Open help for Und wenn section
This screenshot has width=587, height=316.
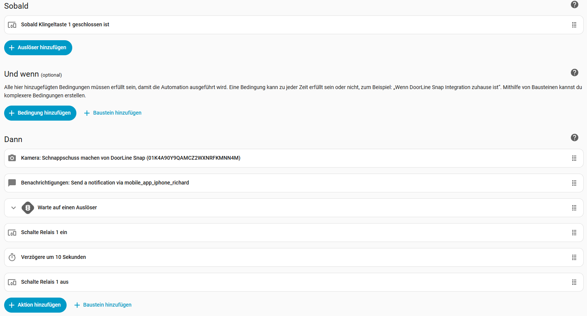[x=574, y=73]
